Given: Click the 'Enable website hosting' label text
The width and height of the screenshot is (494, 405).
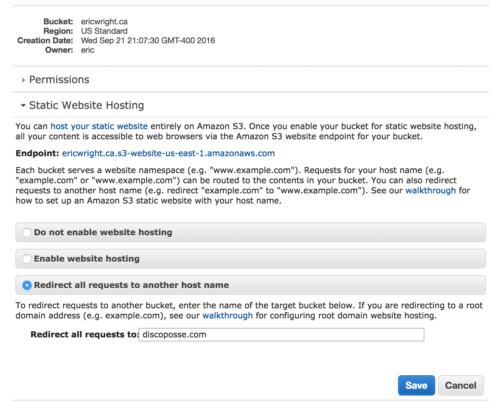Looking at the screenshot, I should click(x=87, y=259).
